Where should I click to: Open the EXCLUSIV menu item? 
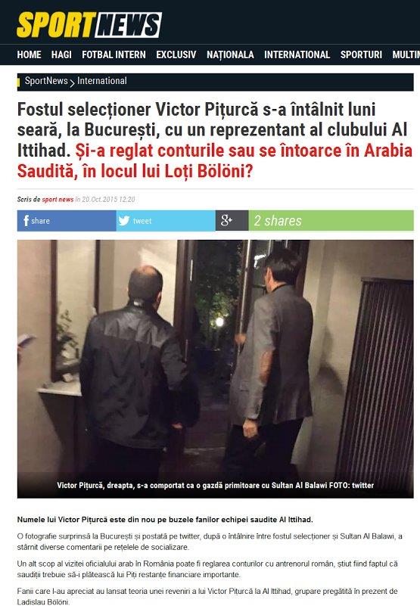[176, 54]
